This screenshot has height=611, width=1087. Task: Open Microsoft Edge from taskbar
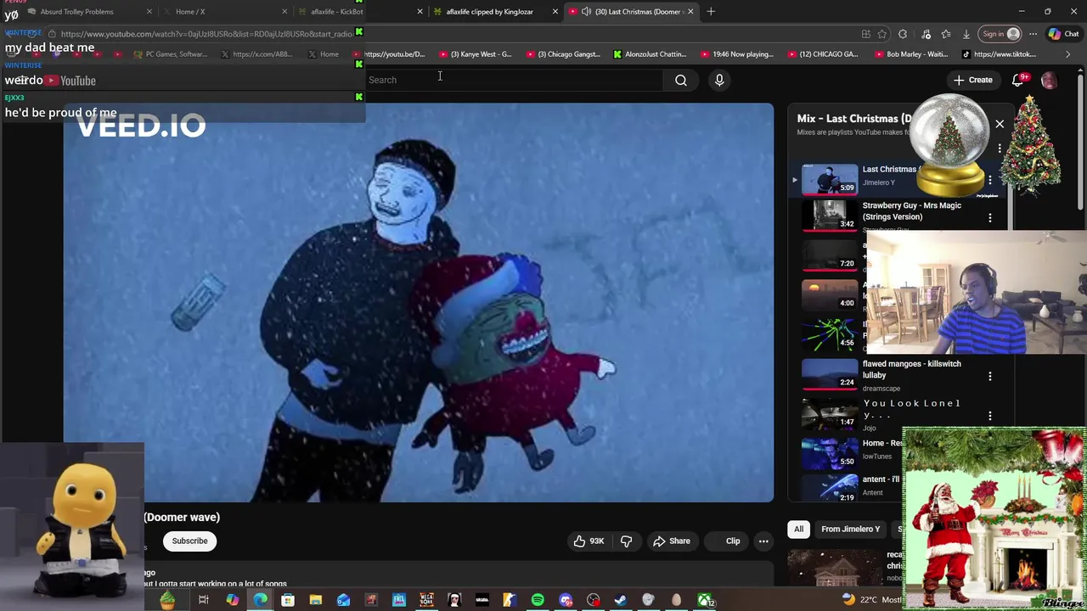(260, 601)
